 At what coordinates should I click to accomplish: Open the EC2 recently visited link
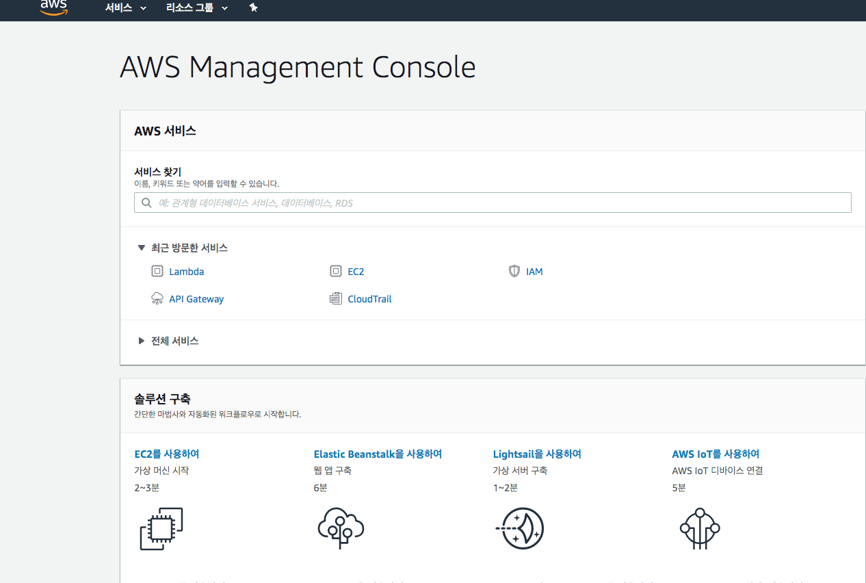pos(356,272)
